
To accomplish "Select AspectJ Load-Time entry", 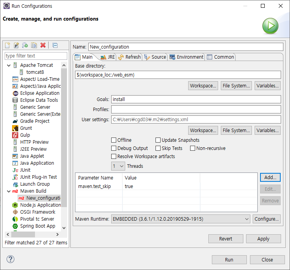I will pos(40,79).
